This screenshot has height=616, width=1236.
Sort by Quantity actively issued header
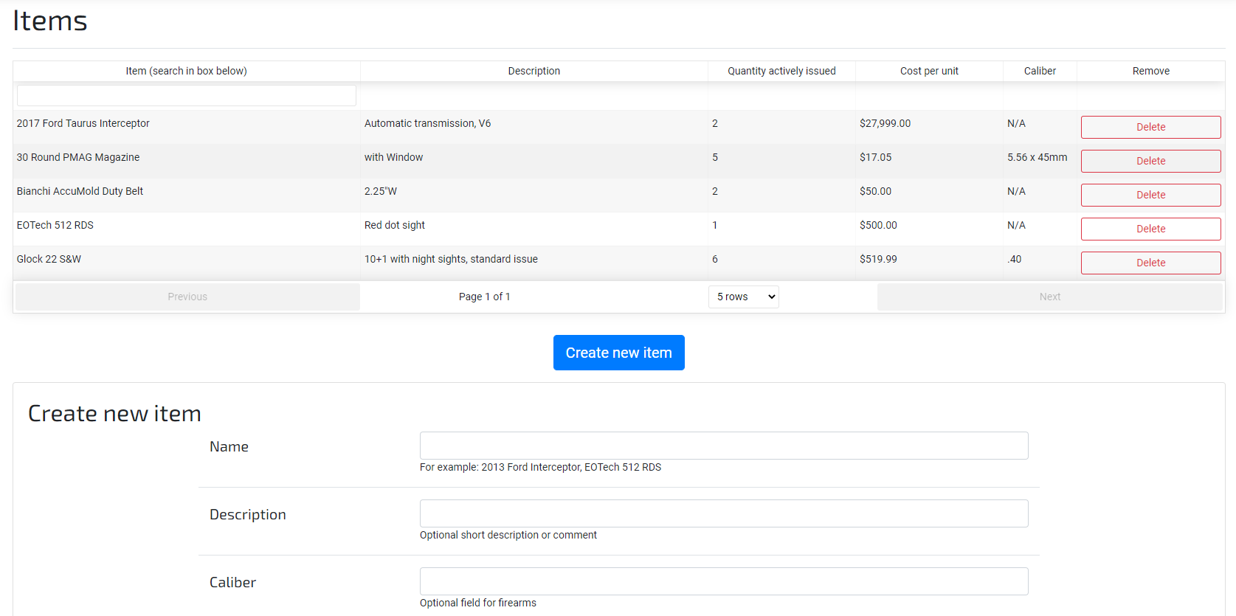[x=781, y=71]
